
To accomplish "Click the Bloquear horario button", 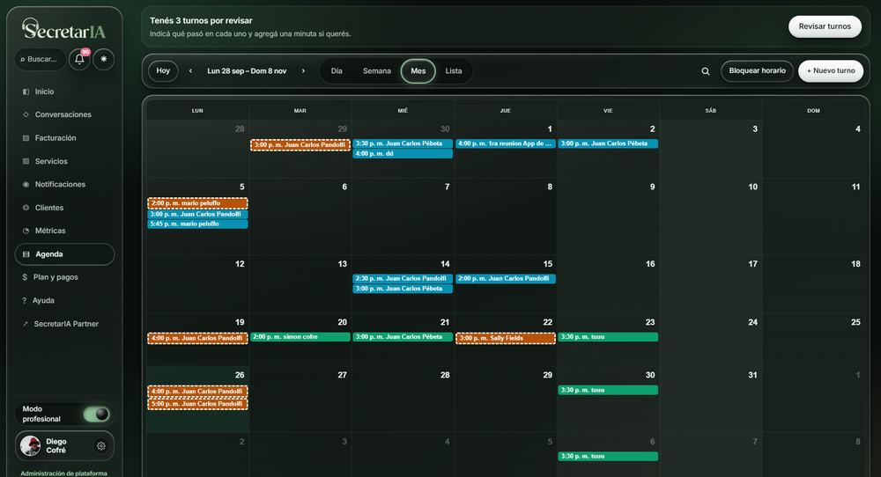I will click(757, 70).
